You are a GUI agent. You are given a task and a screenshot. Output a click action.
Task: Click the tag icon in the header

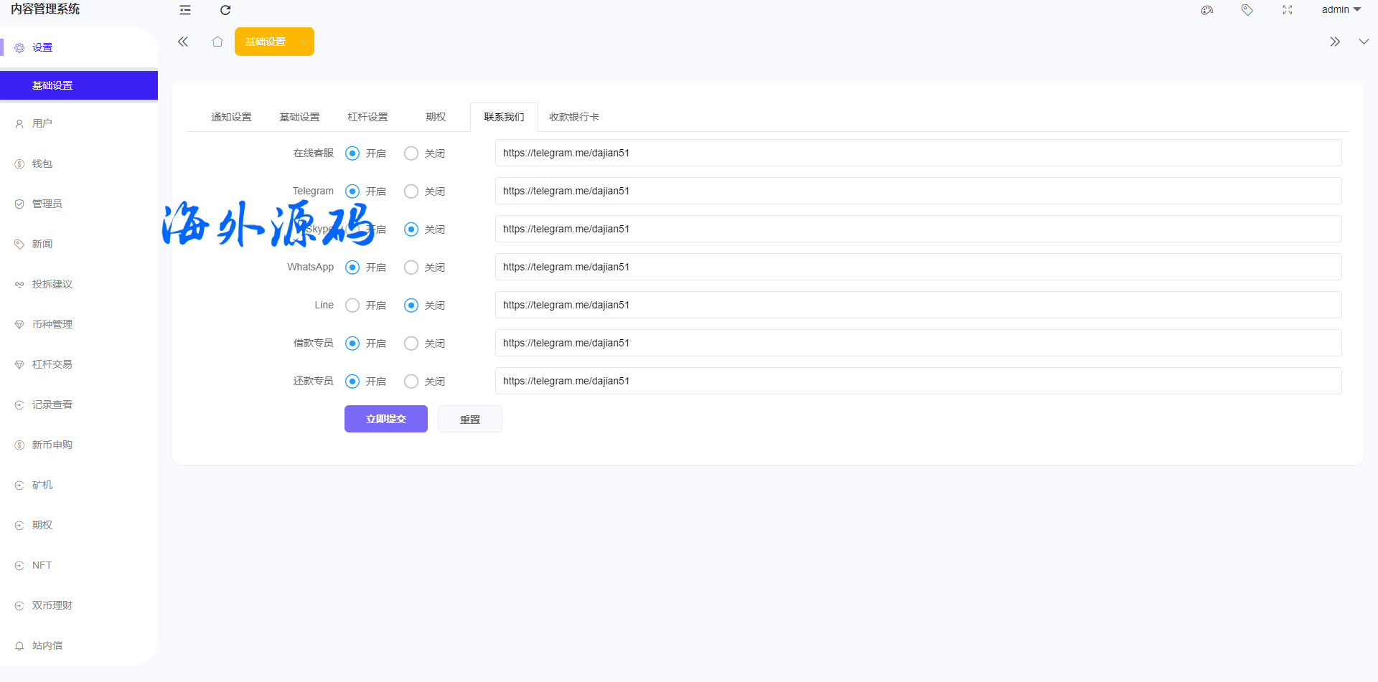1247,10
